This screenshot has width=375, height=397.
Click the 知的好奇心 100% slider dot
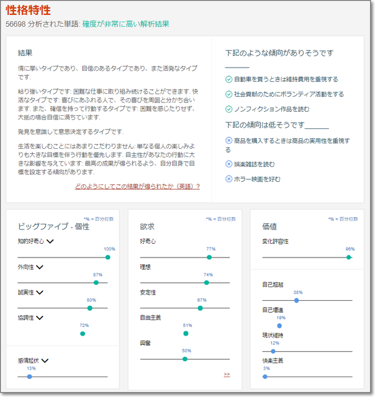(107, 257)
